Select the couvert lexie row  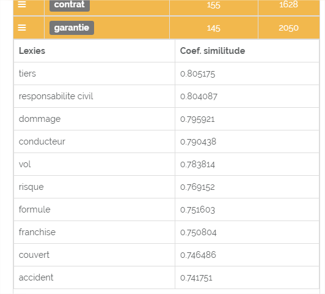pyautogui.click(x=166, y=255)
